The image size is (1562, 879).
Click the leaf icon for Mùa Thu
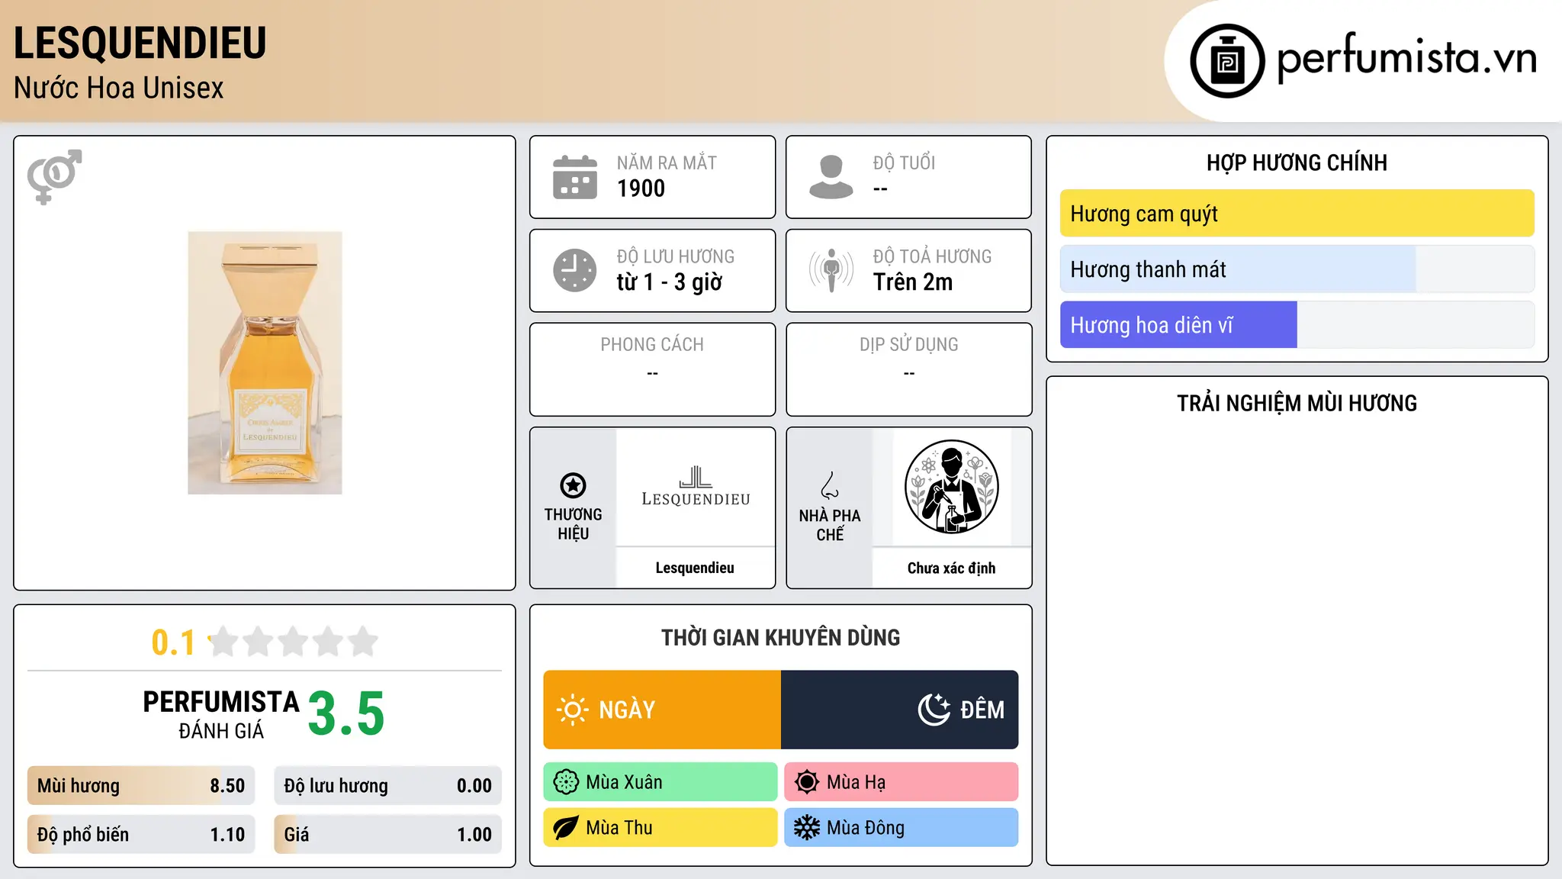click(x=566, y=828)
